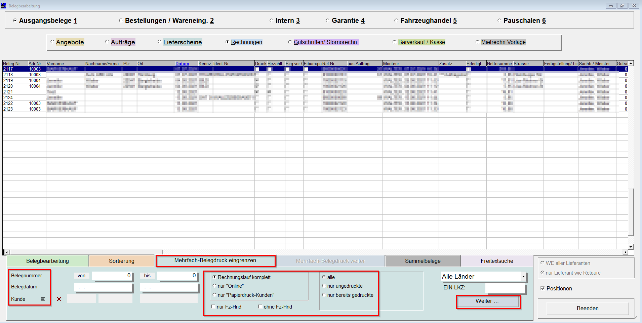Viewport: 642px width, 323px height.
Task: Tick the 'ohne Fz-Hnd' checkbox
Action: [260, 307]
